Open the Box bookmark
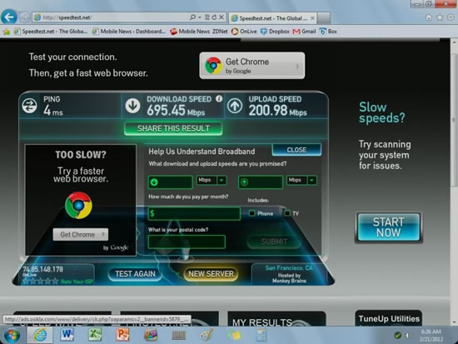 (x=328, y=32)
